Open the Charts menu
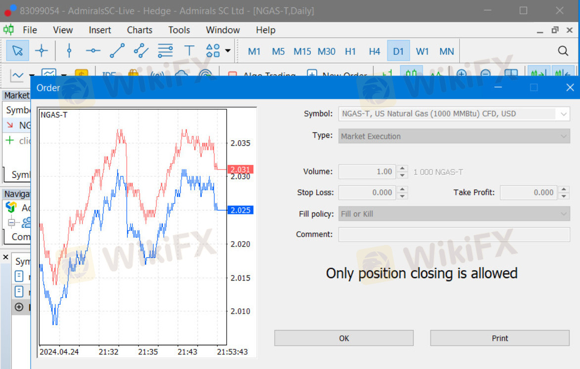 coord(140,30)
